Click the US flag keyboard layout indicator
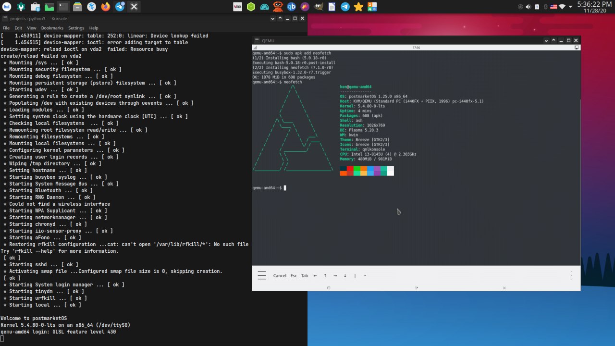 click(553, 7)
